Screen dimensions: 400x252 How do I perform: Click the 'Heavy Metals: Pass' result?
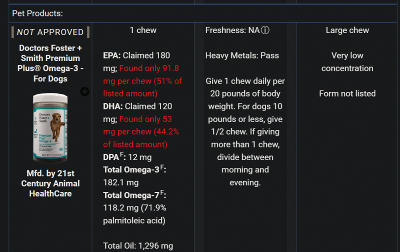click(242, 55)
